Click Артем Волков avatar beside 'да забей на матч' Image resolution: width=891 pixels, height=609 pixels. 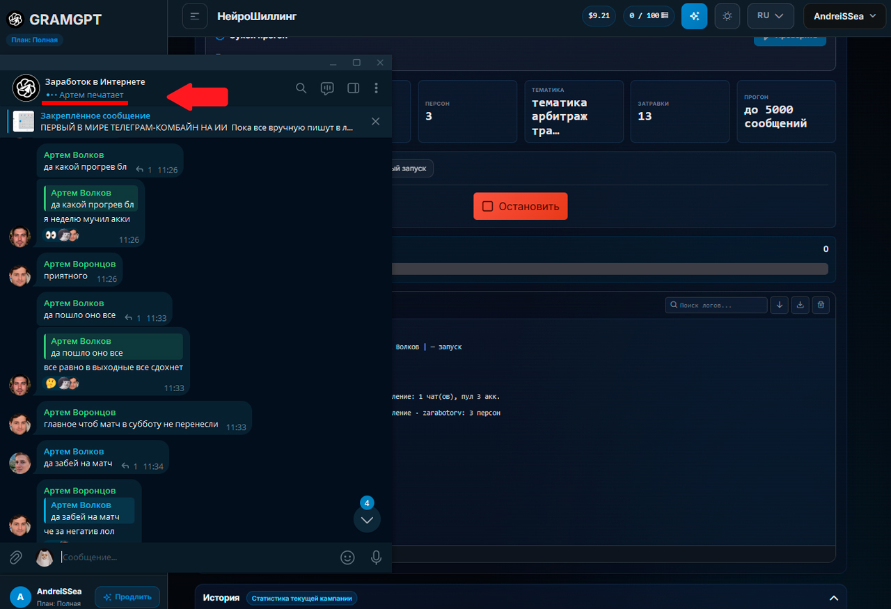[19, 464]
